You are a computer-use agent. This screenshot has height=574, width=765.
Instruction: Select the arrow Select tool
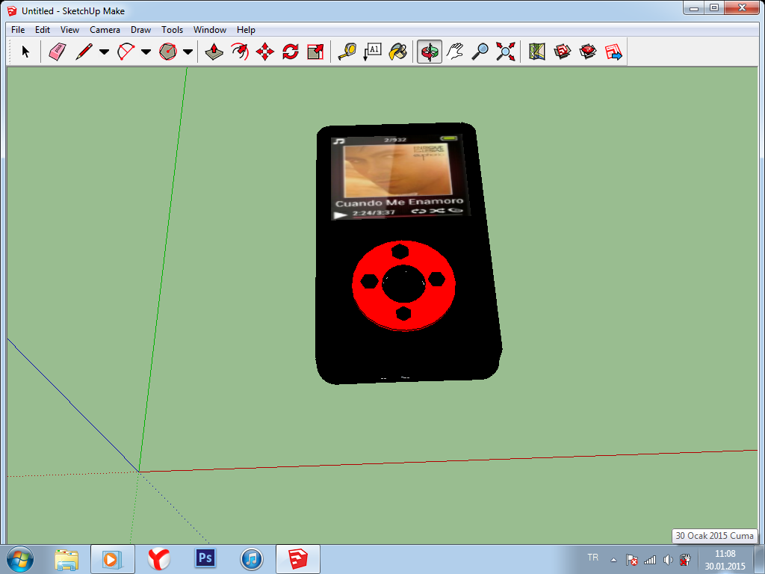click(x=25, y=52)
